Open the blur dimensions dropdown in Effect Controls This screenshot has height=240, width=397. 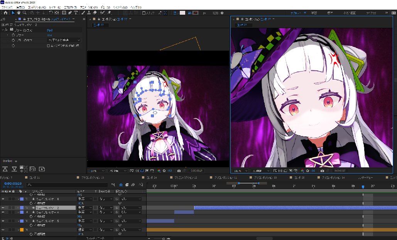click(64, 40)
